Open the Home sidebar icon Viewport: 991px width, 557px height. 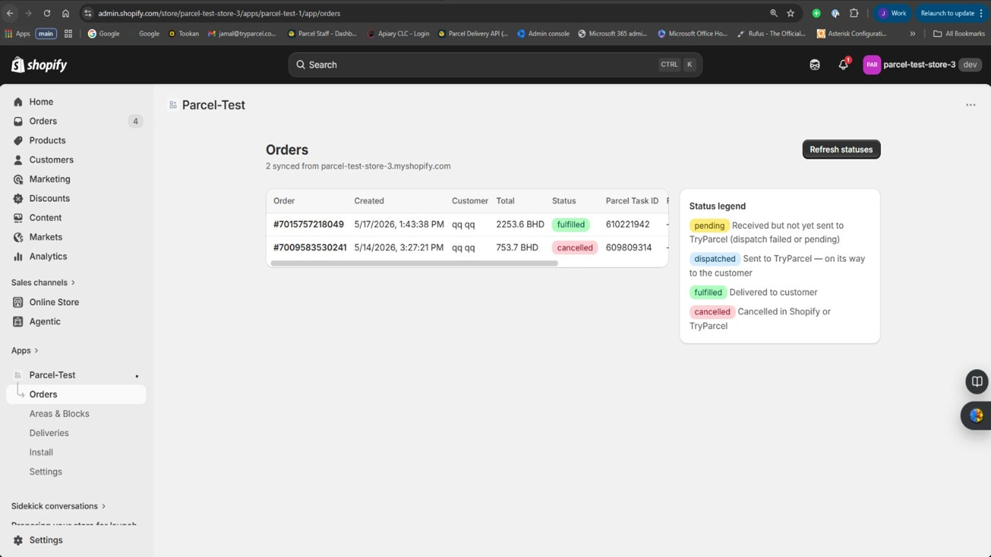[x=18, y=102]
